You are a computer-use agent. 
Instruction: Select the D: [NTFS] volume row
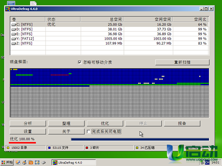[109, 29]
